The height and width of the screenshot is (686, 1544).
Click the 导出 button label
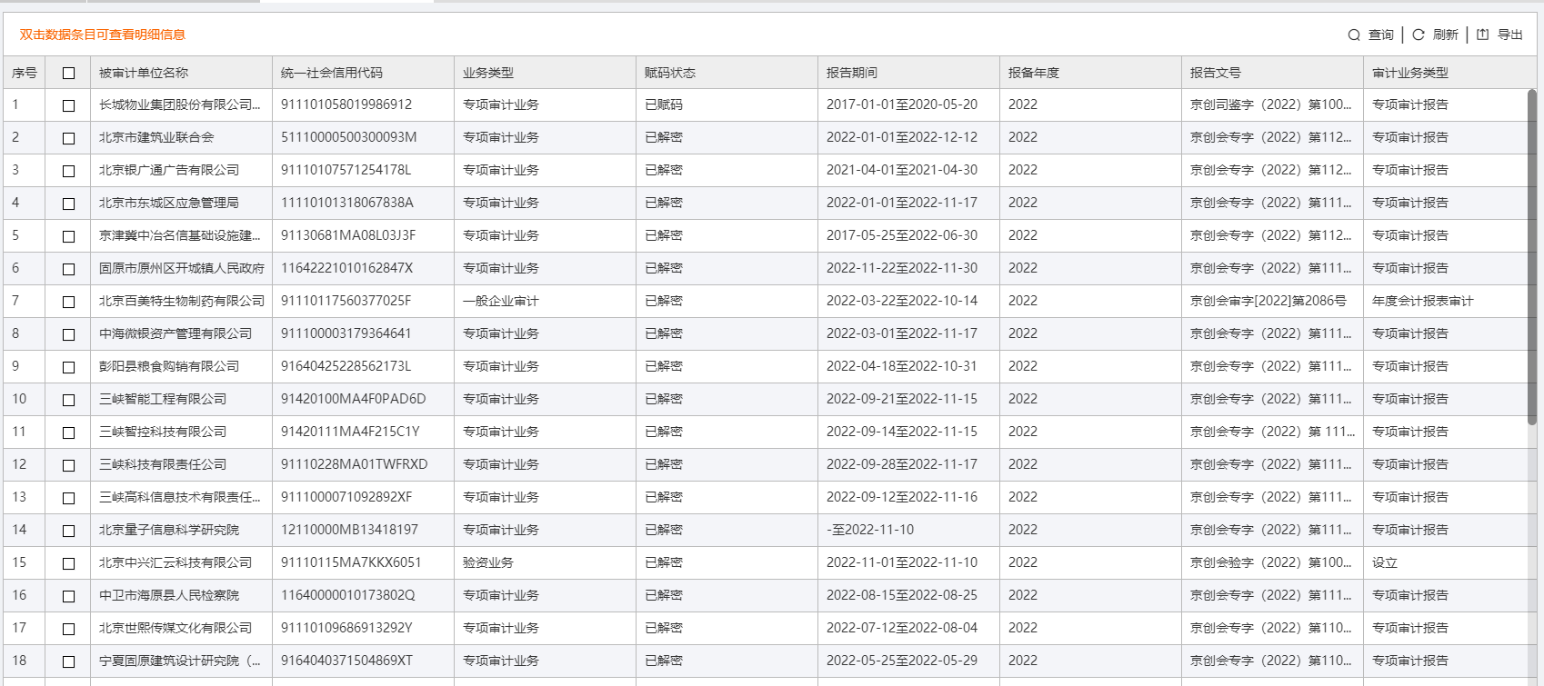(1510, 35)
